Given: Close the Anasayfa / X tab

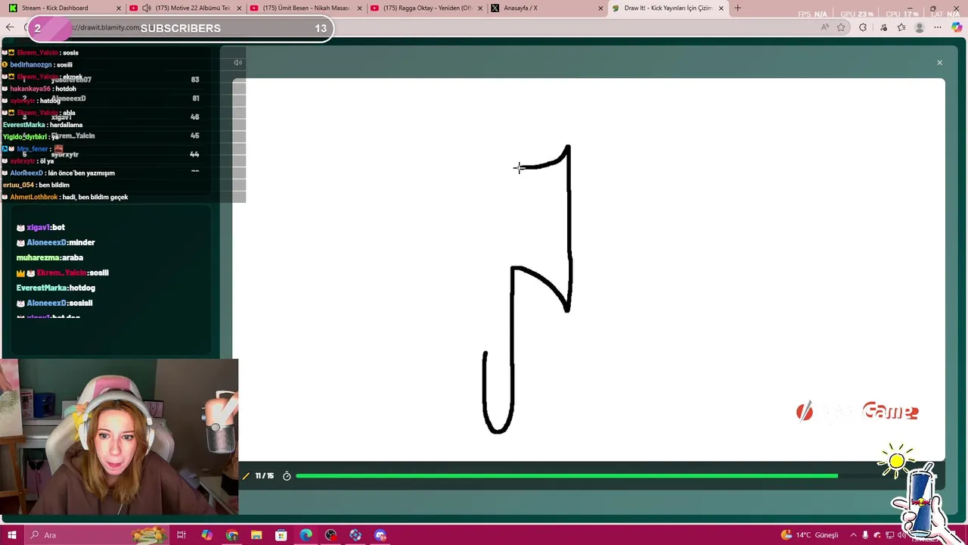Looking at the screenshot, I should coord(601,8).
